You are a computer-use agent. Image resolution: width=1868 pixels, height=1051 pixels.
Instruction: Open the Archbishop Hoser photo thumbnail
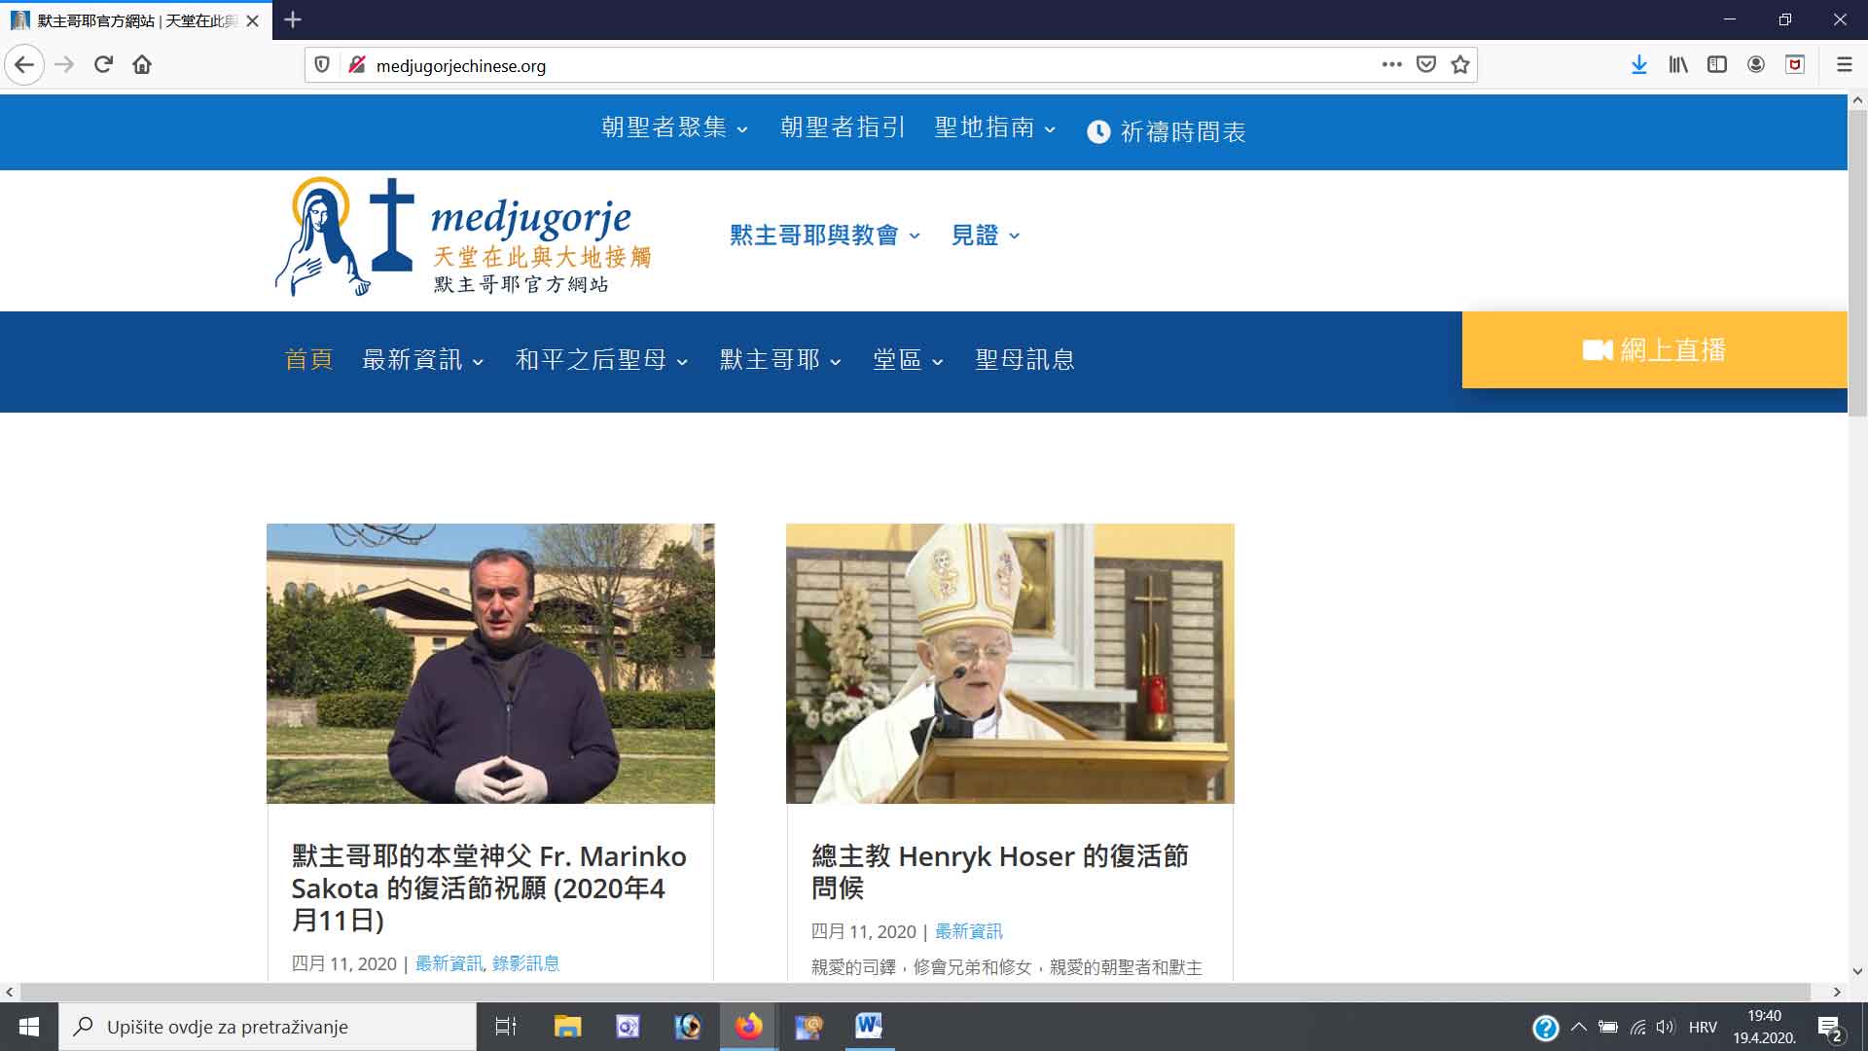pyautogui.click(x=1010, y=664)
